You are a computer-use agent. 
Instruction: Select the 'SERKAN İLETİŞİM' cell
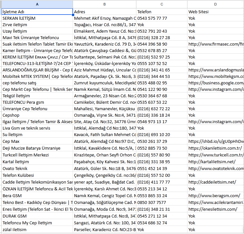[x=37, y=18]
